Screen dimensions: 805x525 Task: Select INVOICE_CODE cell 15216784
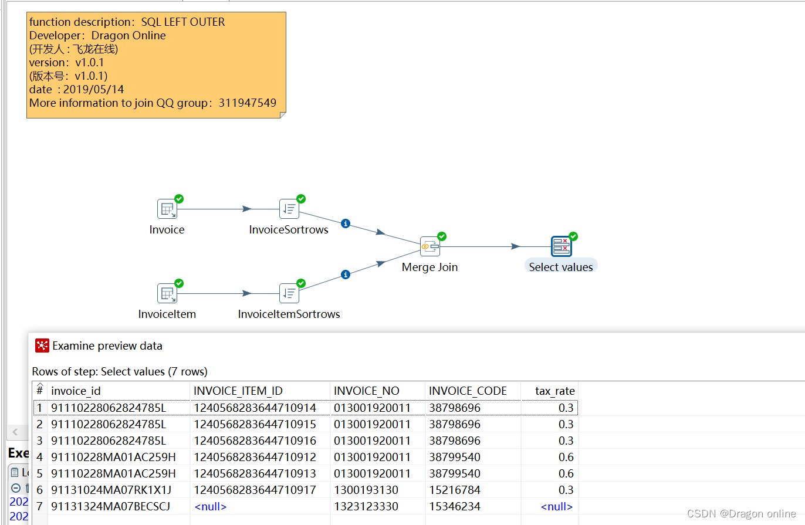(x=473, y=490)
